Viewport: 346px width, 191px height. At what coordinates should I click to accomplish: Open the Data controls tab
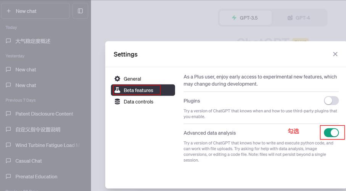click(143, 102)
